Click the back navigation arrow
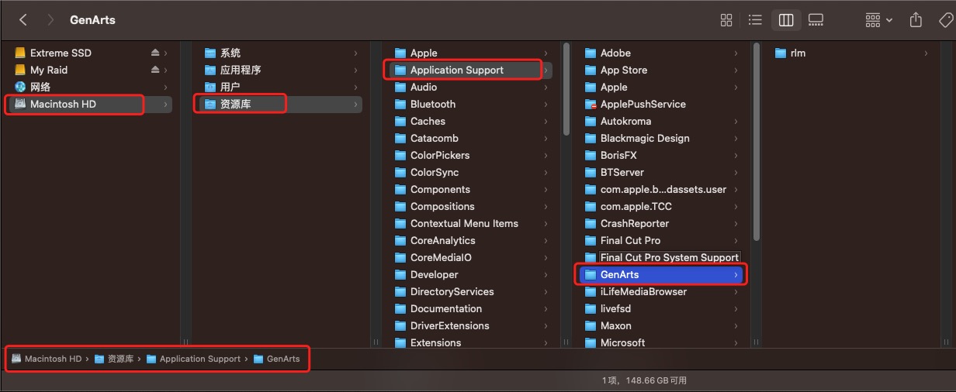 (x=23, y=20)
